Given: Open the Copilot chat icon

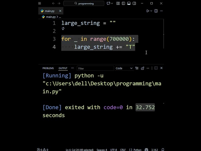Looking at the screenshot, I should (x=108, y=3).
